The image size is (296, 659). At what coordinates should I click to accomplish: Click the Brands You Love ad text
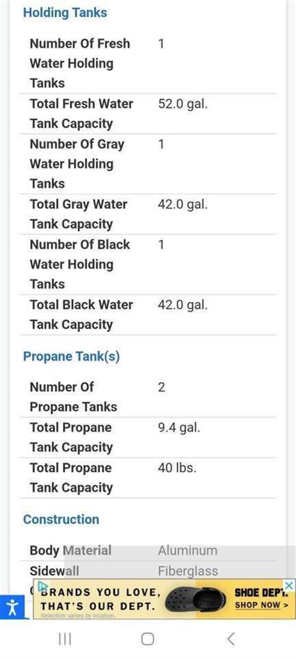(x=100, y=599)
